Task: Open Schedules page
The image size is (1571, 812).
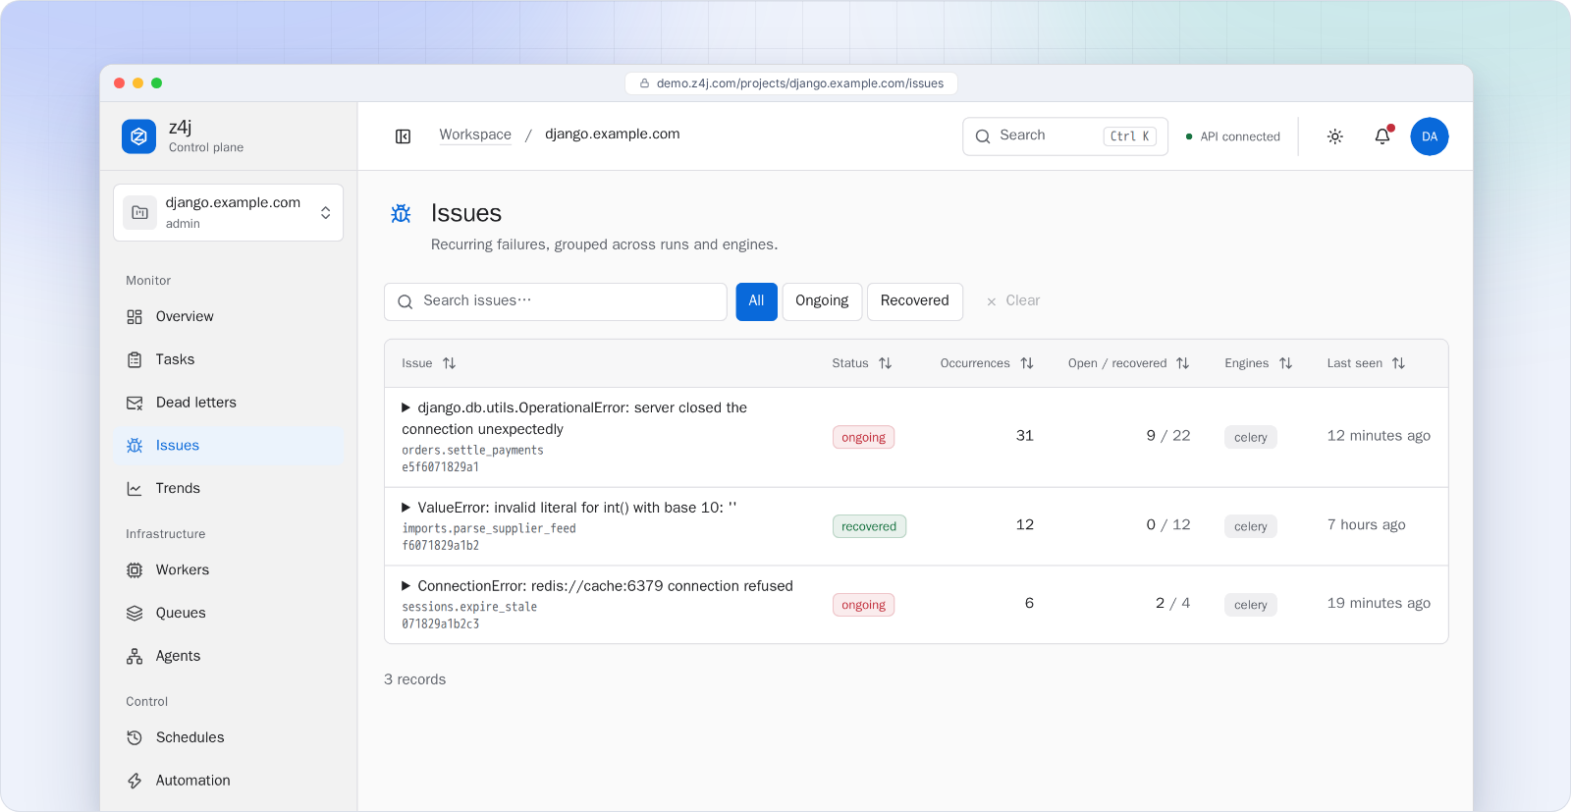Action: coord(228,737)
